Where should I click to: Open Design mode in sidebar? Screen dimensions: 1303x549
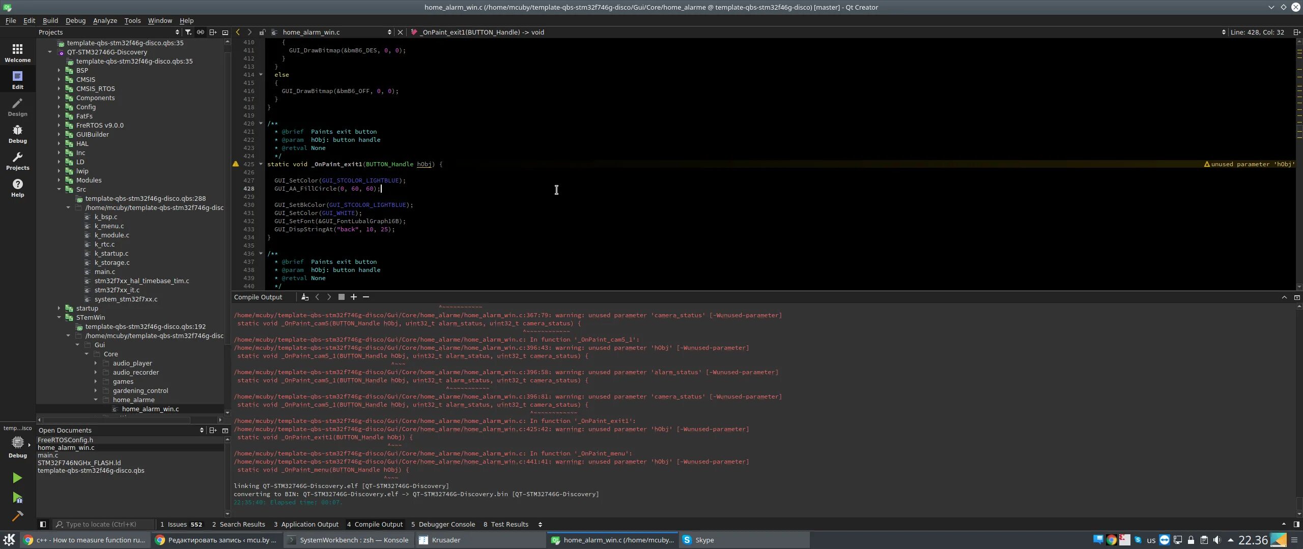click(17, 107)
